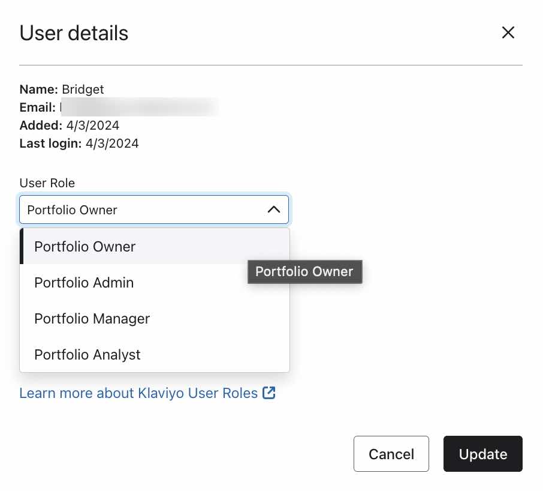543x491 pixels.
Task: Click the external link icon beside Learn more
Action: click(x=269, y=393)
